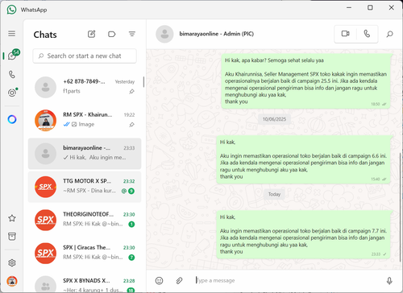Select the bimarayaonline chat in list
Image resolution: width=403 pixels, height=293 pixels.
click(x=85, y=154)
